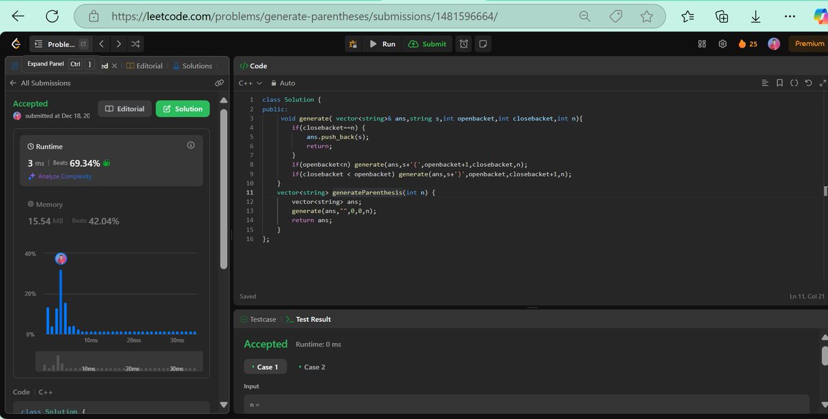828x419 pixels.
Task: Open the timer alarm clock icon
Action: 464,43
